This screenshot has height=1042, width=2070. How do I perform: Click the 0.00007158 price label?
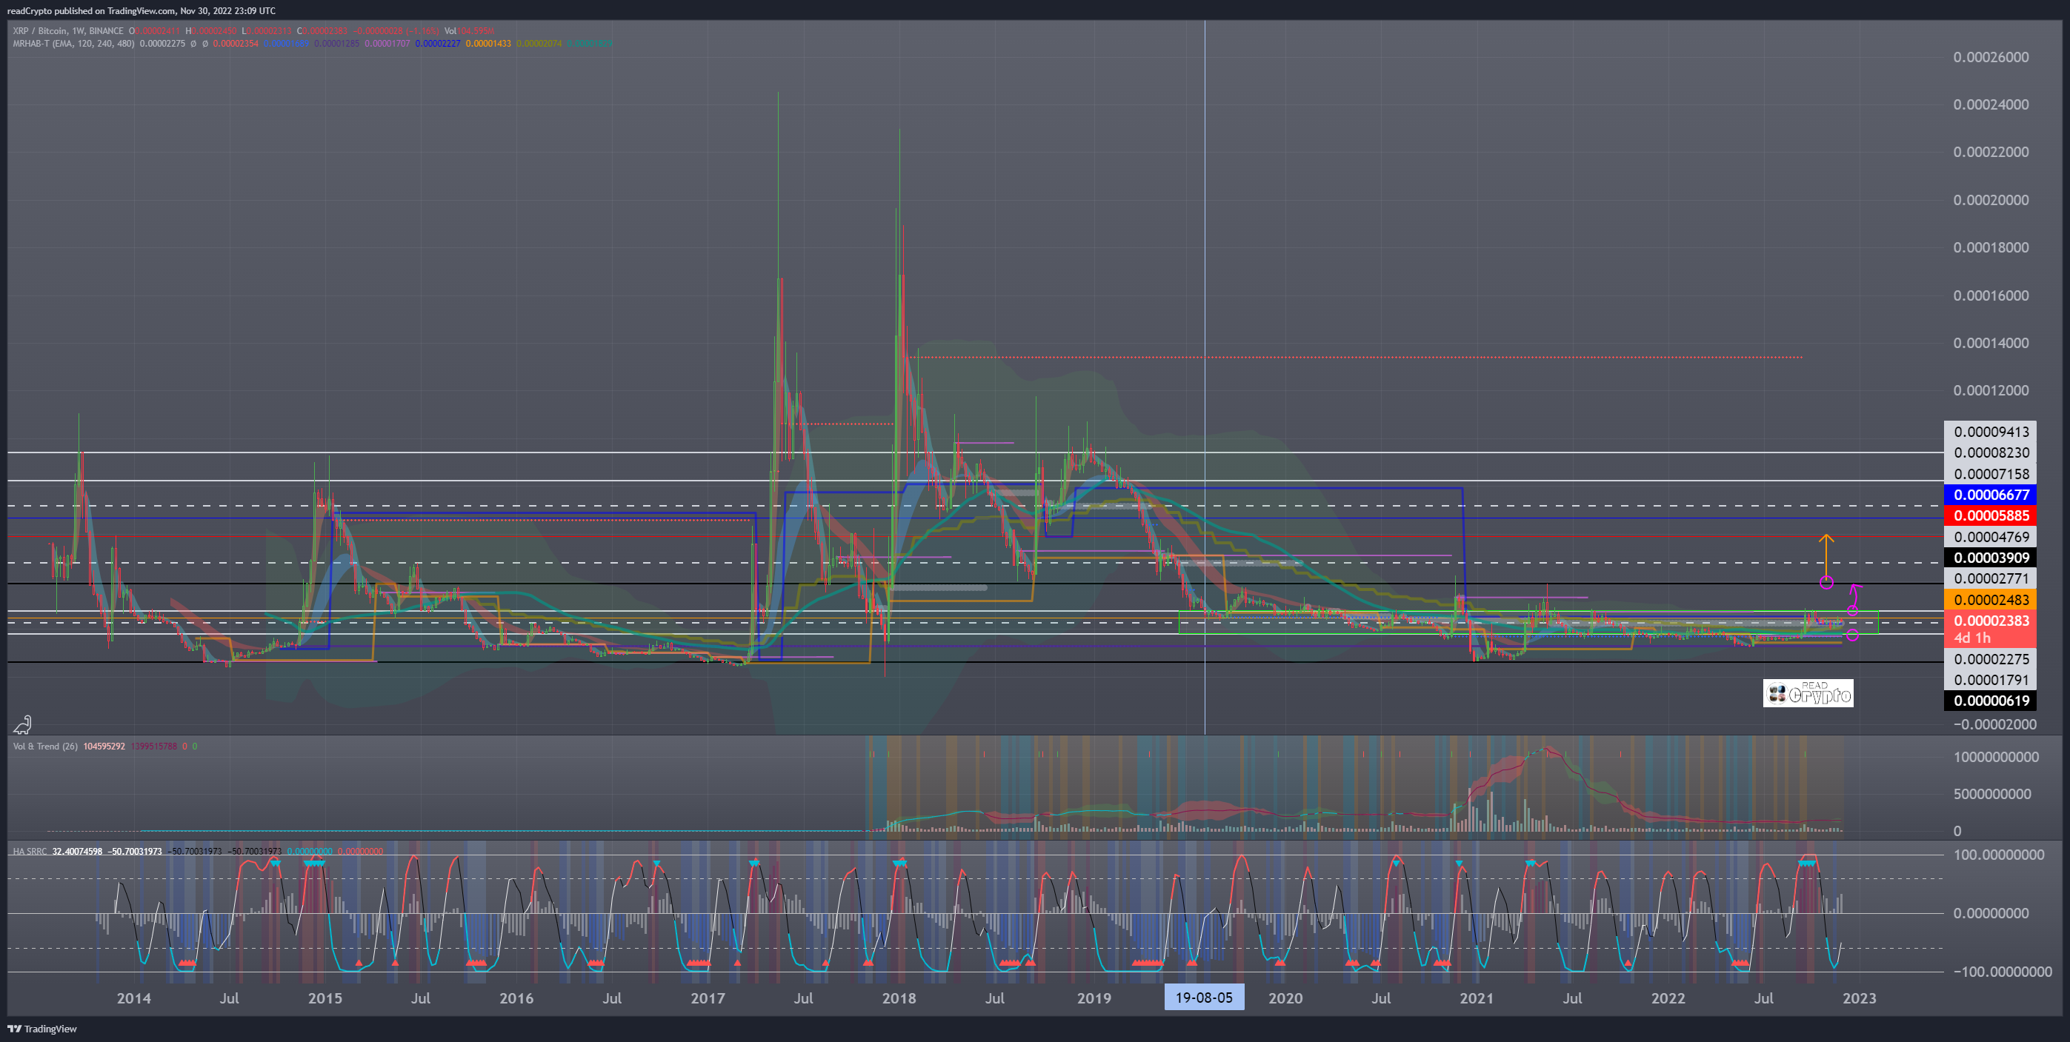point(1990,474)
